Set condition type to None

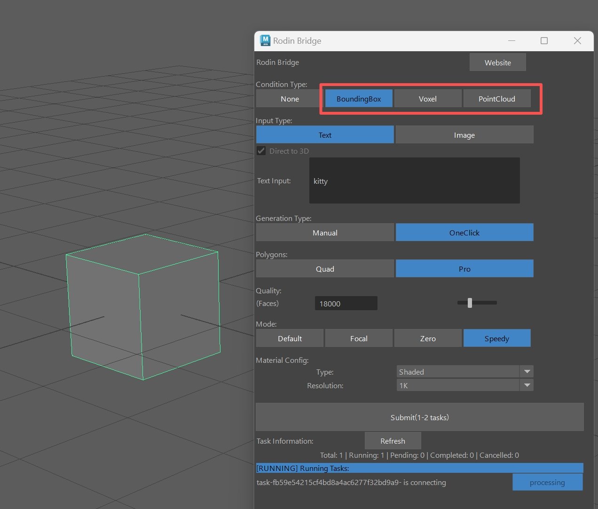290,99
